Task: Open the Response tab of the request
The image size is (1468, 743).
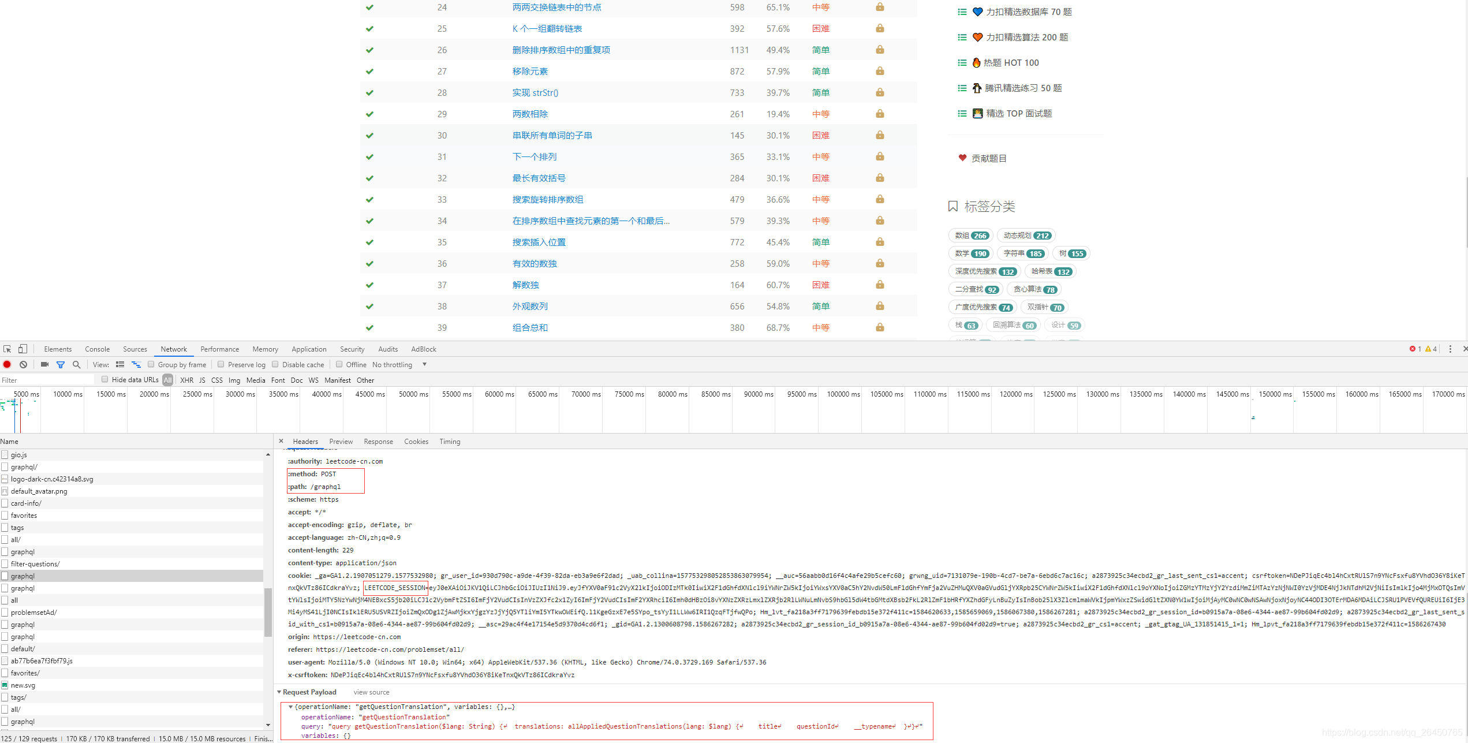Action: 378,441
